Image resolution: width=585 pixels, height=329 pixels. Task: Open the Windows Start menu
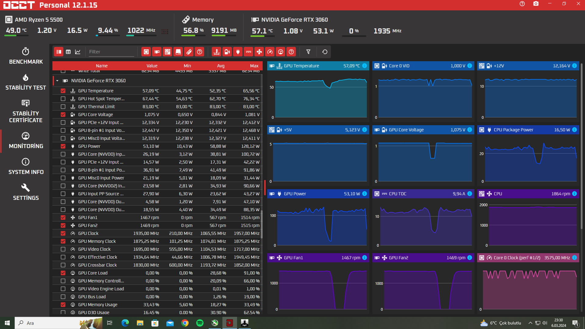[7, 323]
